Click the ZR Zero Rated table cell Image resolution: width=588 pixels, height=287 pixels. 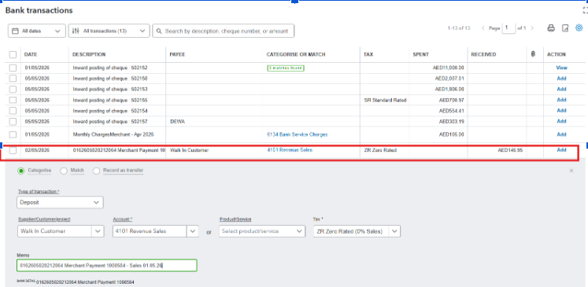[380, 150]
